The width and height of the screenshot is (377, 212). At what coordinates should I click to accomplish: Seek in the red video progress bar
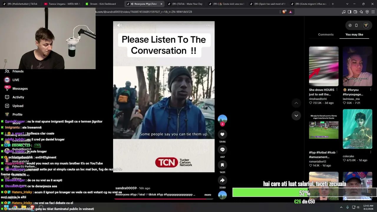[164, 199]
